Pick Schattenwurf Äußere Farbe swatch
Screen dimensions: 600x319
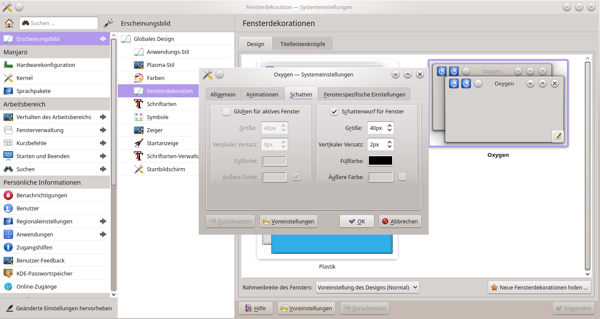(380, 177)
